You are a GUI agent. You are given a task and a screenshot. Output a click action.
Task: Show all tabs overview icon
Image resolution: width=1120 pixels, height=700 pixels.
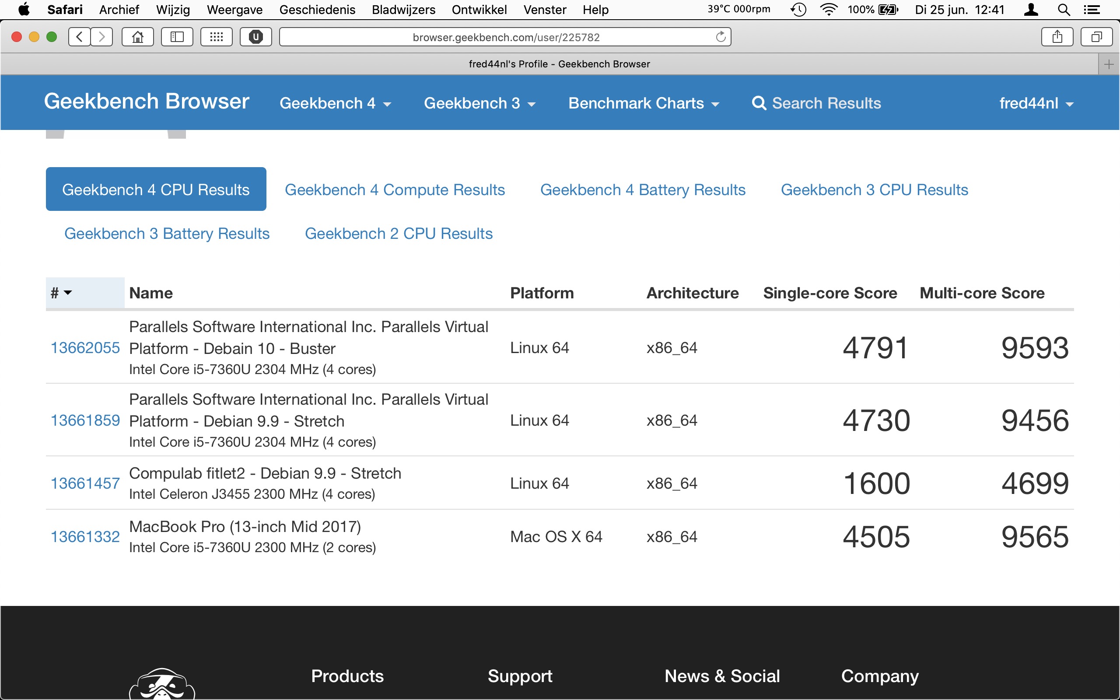click(1096, 37)
